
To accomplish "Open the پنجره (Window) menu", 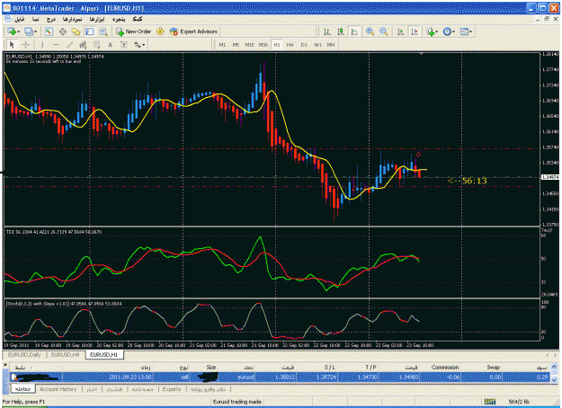I will [119, 19].
